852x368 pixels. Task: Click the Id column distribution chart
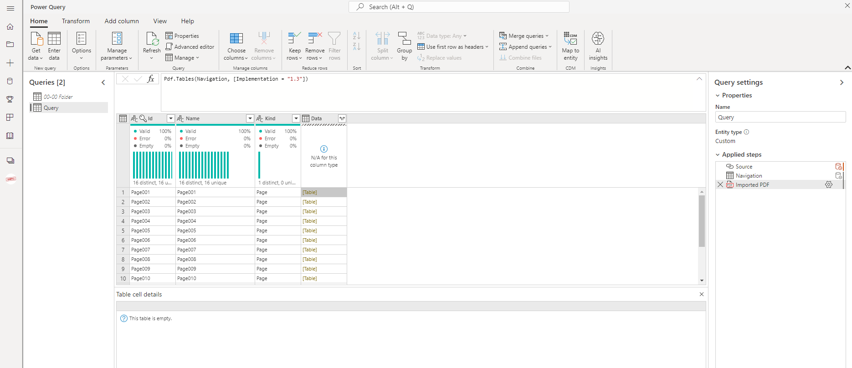(153, 165)
